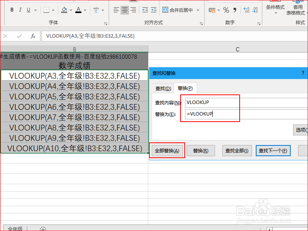Open underline style dropdown arrow

pos(36,10)
